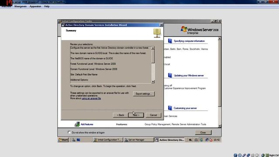Viewport: 279px width, 157px height.
Task: Click the network tray icon in the guest taskbar
Action: coord(207,140)
